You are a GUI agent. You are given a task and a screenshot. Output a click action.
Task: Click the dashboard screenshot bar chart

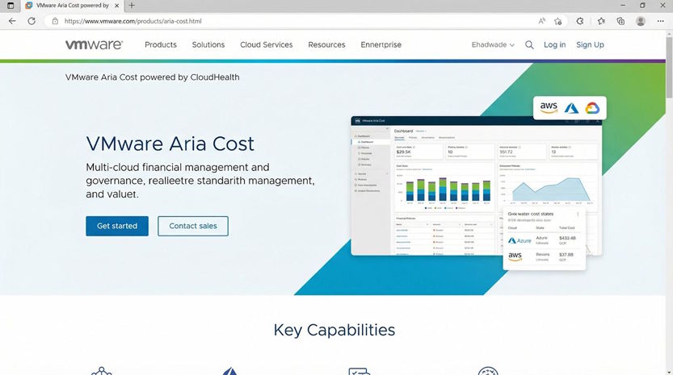tap(444, 189)
